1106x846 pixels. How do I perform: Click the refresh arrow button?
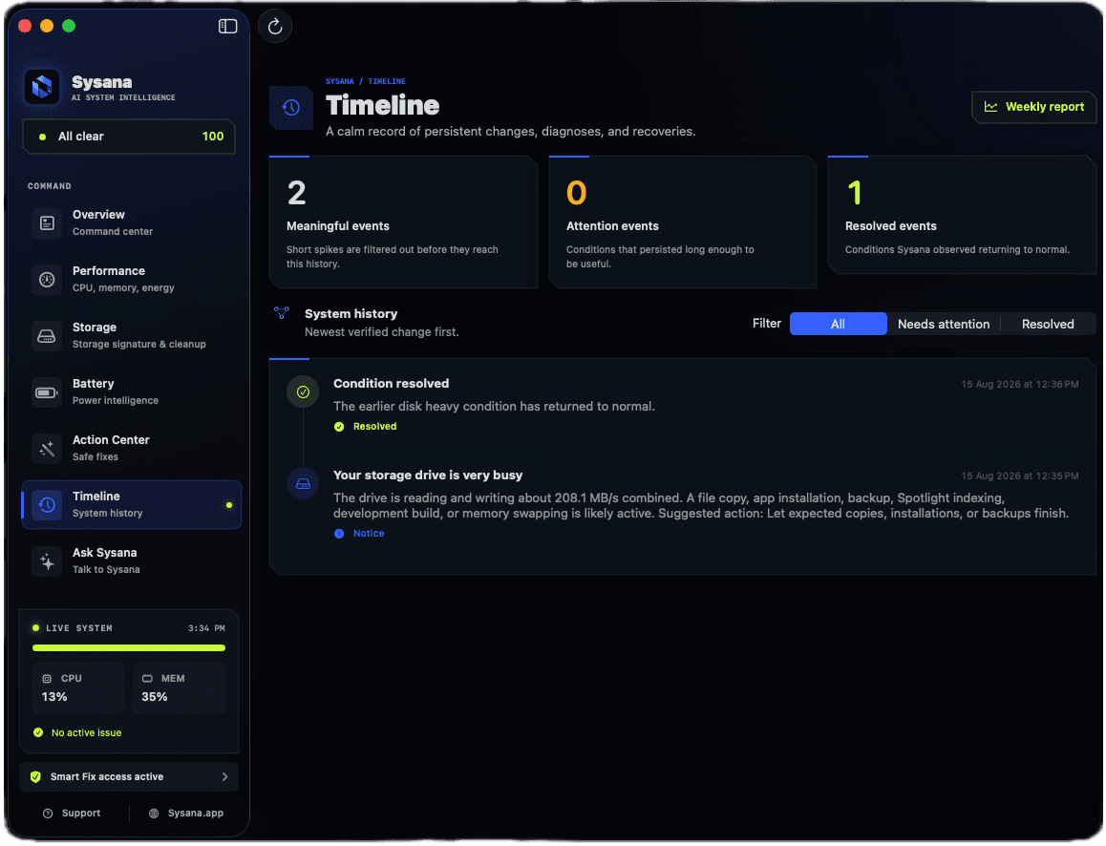(x=275, y=26)
